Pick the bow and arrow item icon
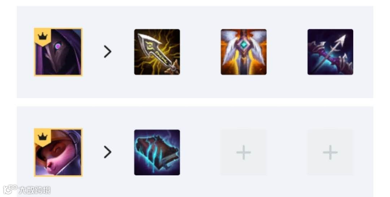 (x=330, y=52)
